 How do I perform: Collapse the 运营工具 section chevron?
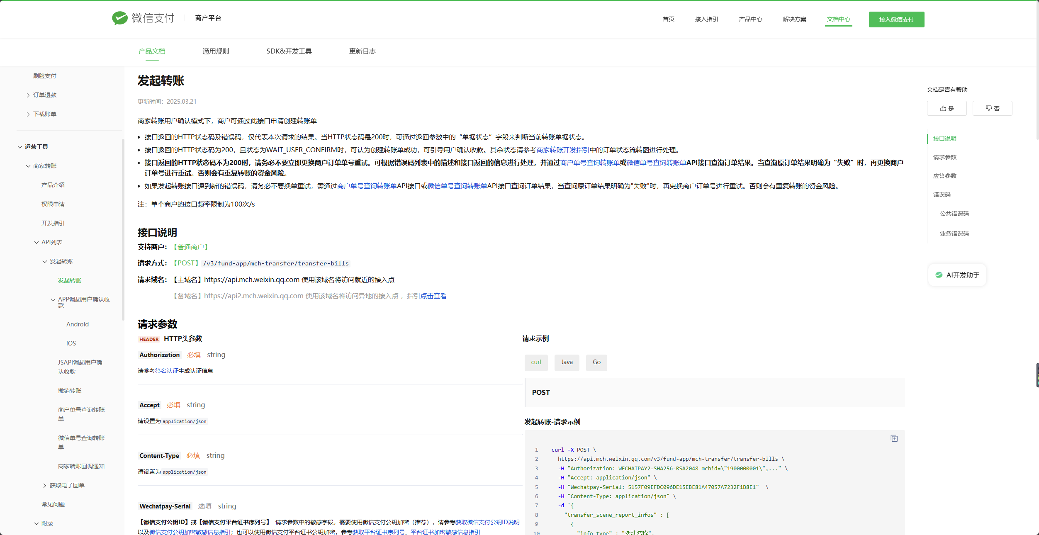20,147
